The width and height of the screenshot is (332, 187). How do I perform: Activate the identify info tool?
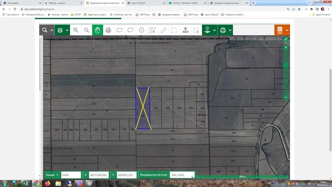pos(141,30)
